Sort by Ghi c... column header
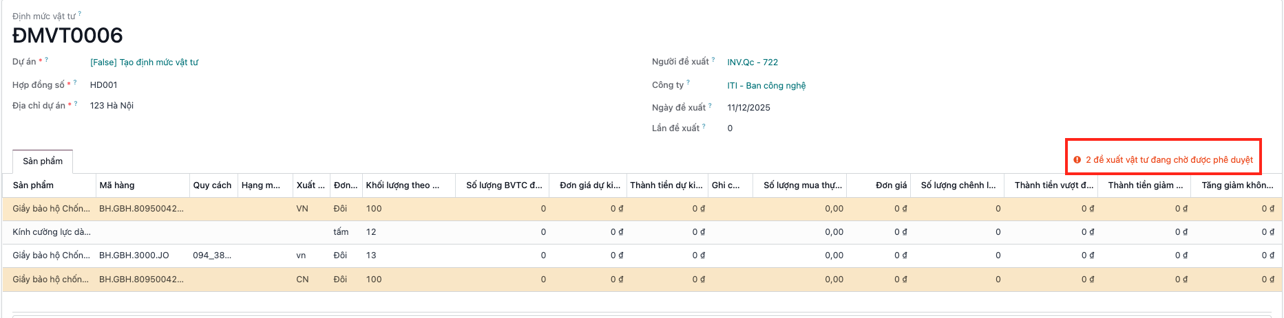 coord(730,185)
